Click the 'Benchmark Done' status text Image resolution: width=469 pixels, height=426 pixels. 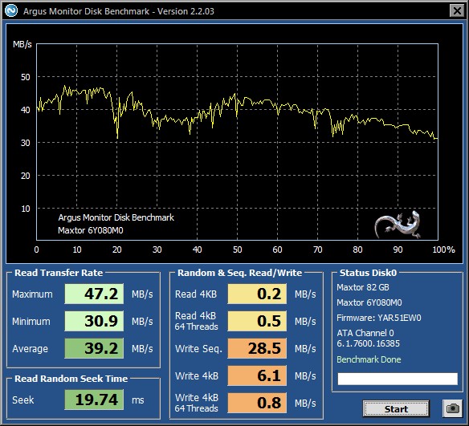tap(369, 359)
